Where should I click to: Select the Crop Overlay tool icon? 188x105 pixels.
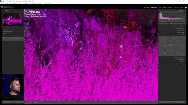point(169,24)
